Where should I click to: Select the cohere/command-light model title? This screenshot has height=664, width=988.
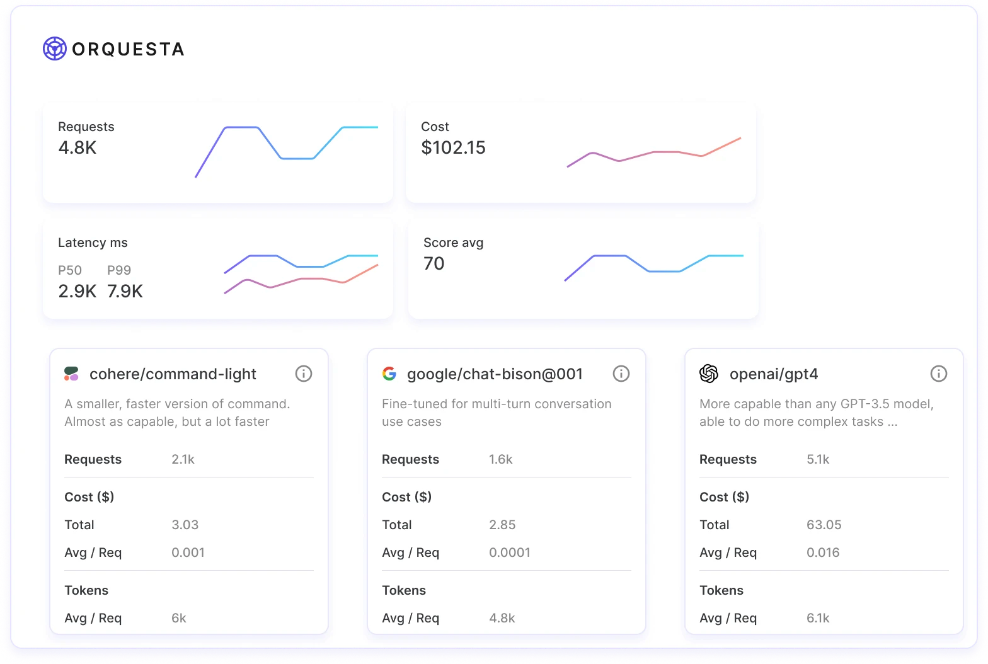click(x=173, y=374)
